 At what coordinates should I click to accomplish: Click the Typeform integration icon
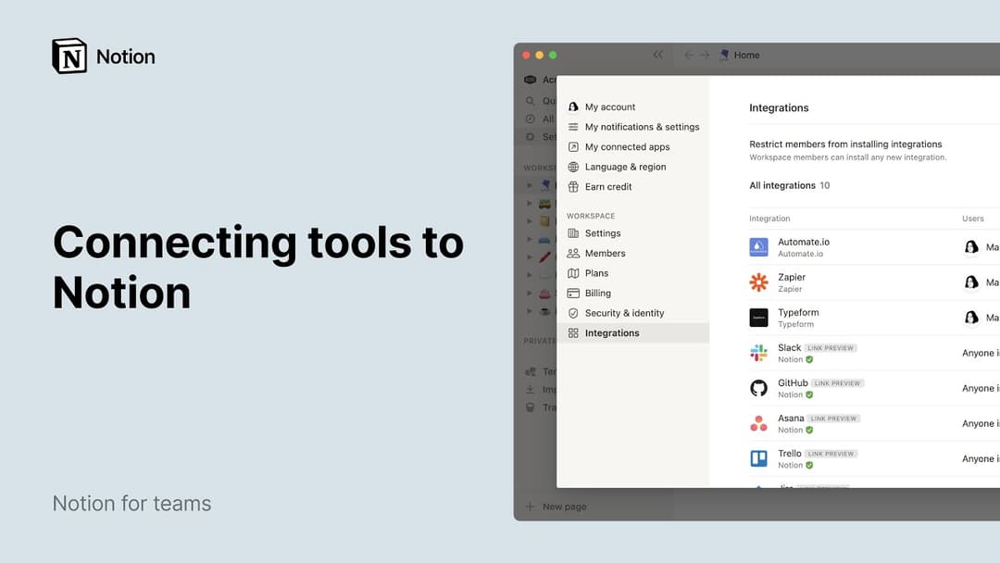coord(759,317)
